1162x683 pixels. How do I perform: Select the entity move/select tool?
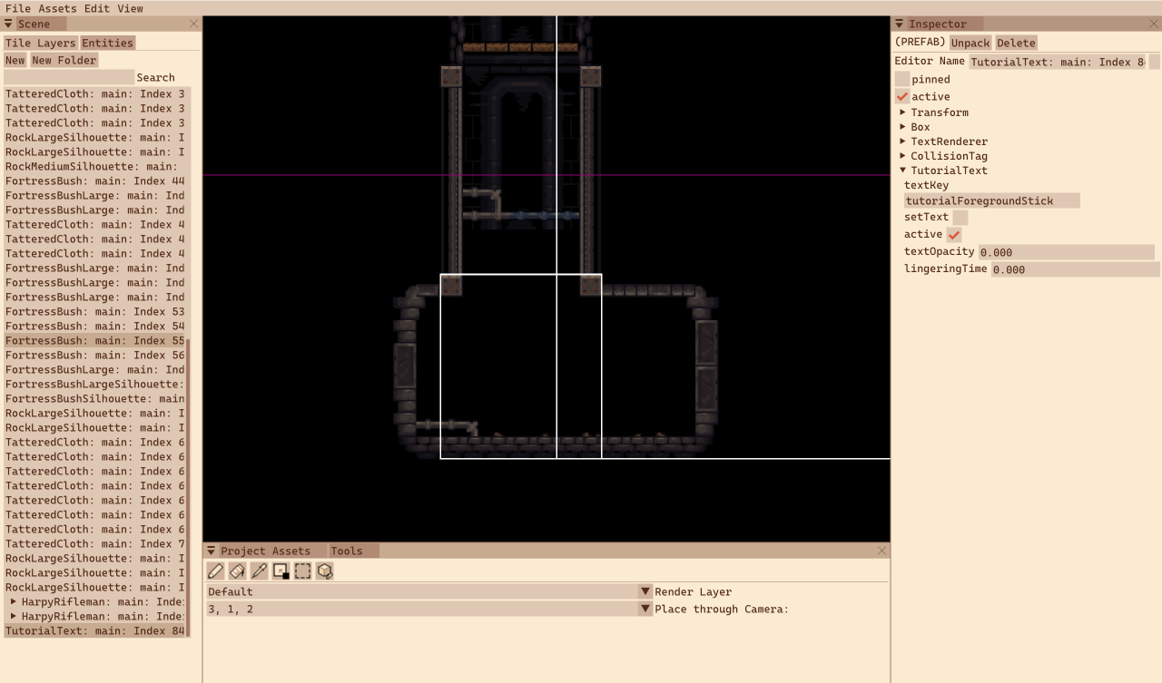(x=281, y=571)
